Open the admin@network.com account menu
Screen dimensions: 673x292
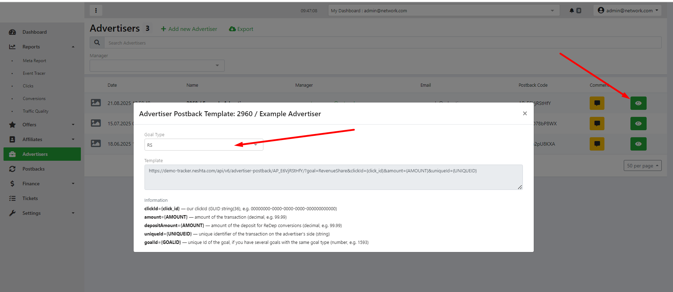(x=628, y=11)
